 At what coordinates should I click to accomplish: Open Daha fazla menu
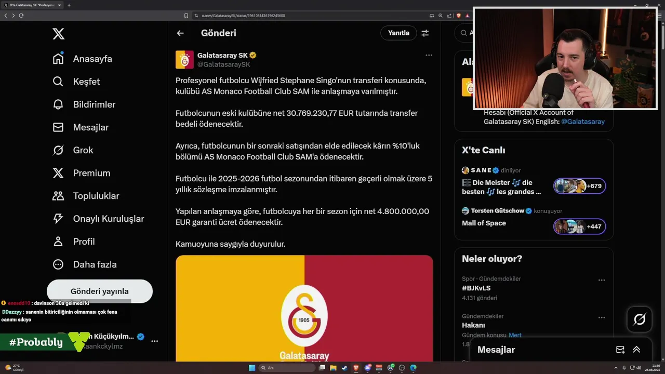tap(85, 264)
